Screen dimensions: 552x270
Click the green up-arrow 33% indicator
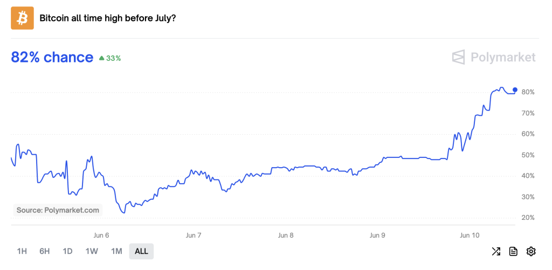110,58
